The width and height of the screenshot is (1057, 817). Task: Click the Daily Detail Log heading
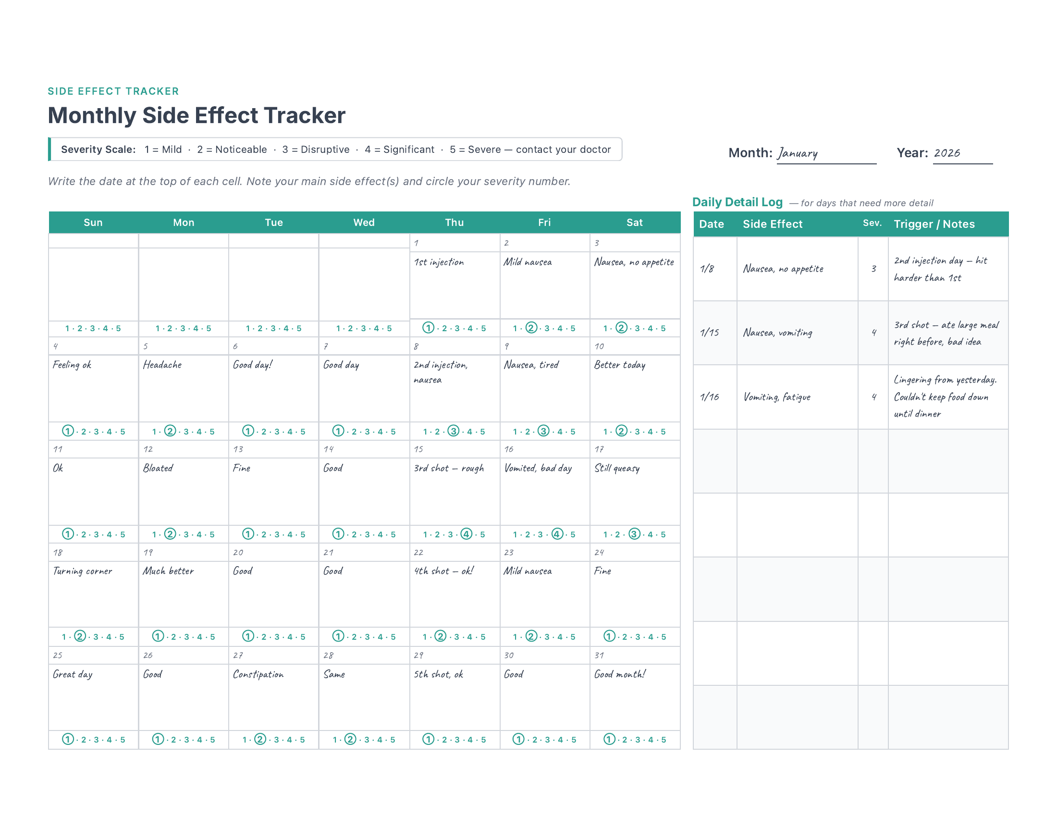coord(737,202)
